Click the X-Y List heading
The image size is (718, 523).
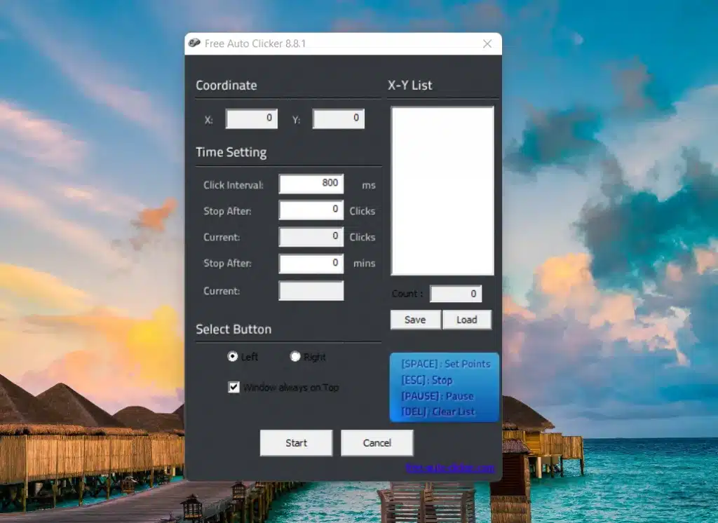pyautogui.click(x=409, y=86)
